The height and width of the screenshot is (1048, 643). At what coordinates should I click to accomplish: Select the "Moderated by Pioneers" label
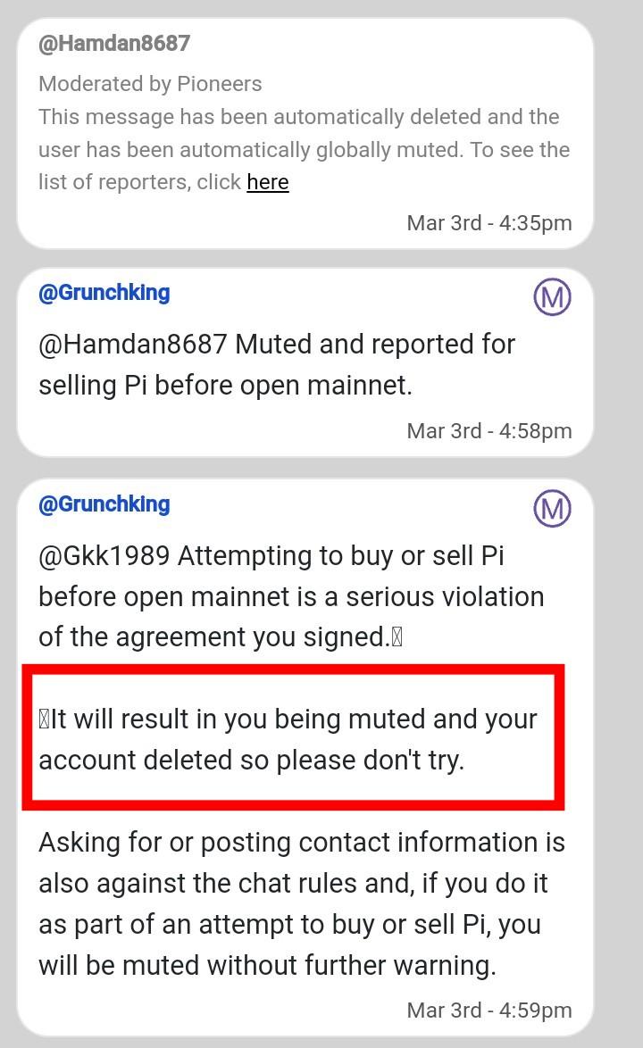click(150, 84)
